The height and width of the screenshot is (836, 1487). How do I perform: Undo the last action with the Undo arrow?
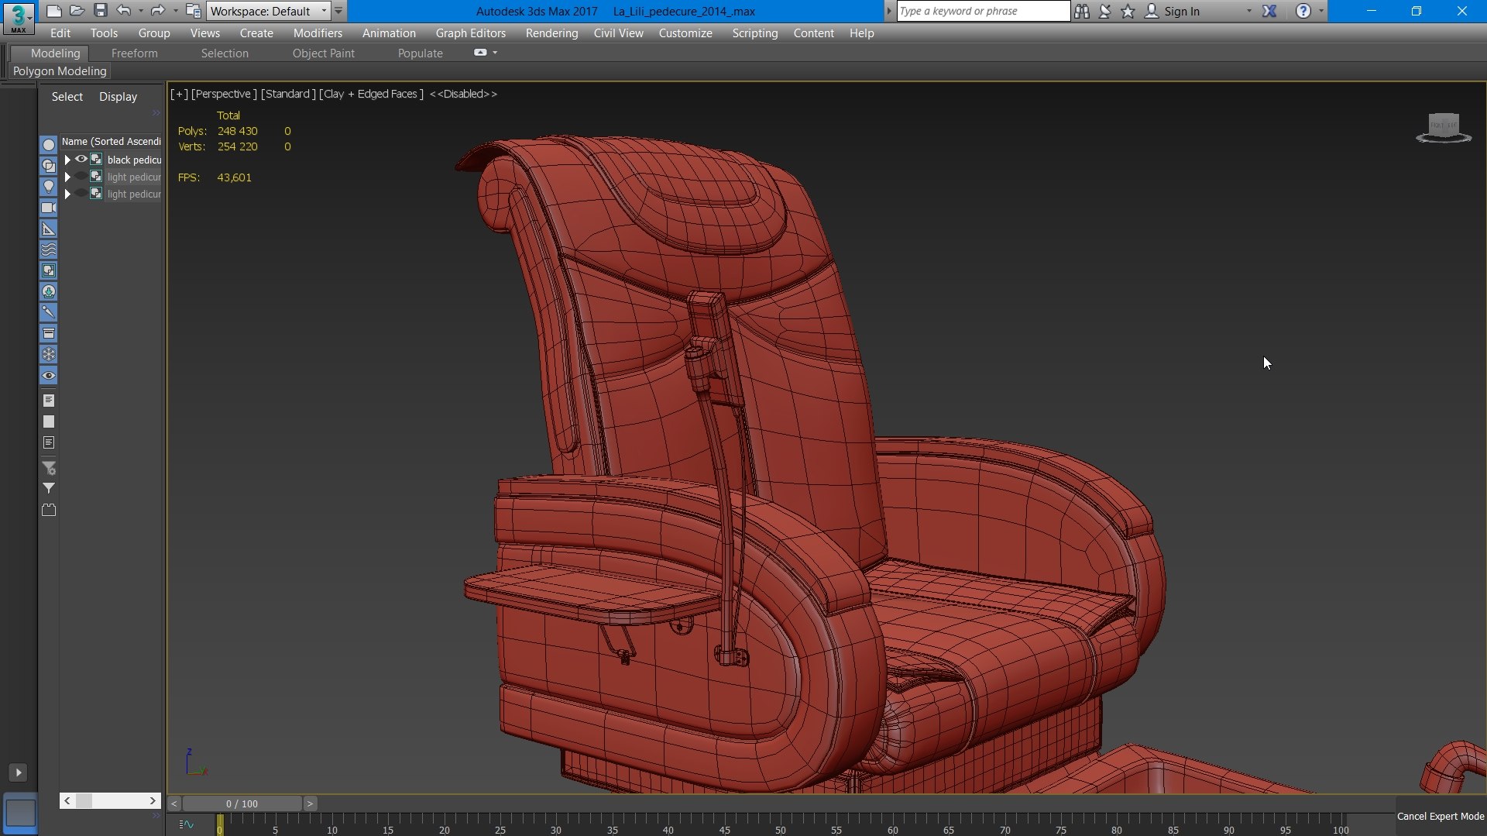click(124, 11)
